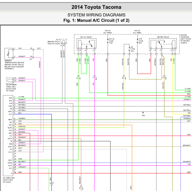Click the "PNK/BLK" wire label at pin 13

point(22,132)
